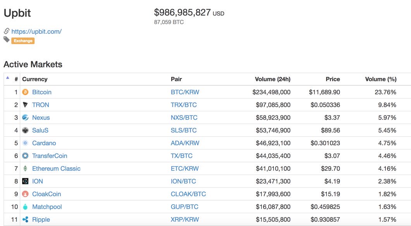Open the TX/BTC pair link

tap(182, 156)
